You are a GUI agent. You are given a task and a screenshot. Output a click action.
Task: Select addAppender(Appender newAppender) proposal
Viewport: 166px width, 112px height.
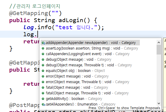[x=90, y=43]
